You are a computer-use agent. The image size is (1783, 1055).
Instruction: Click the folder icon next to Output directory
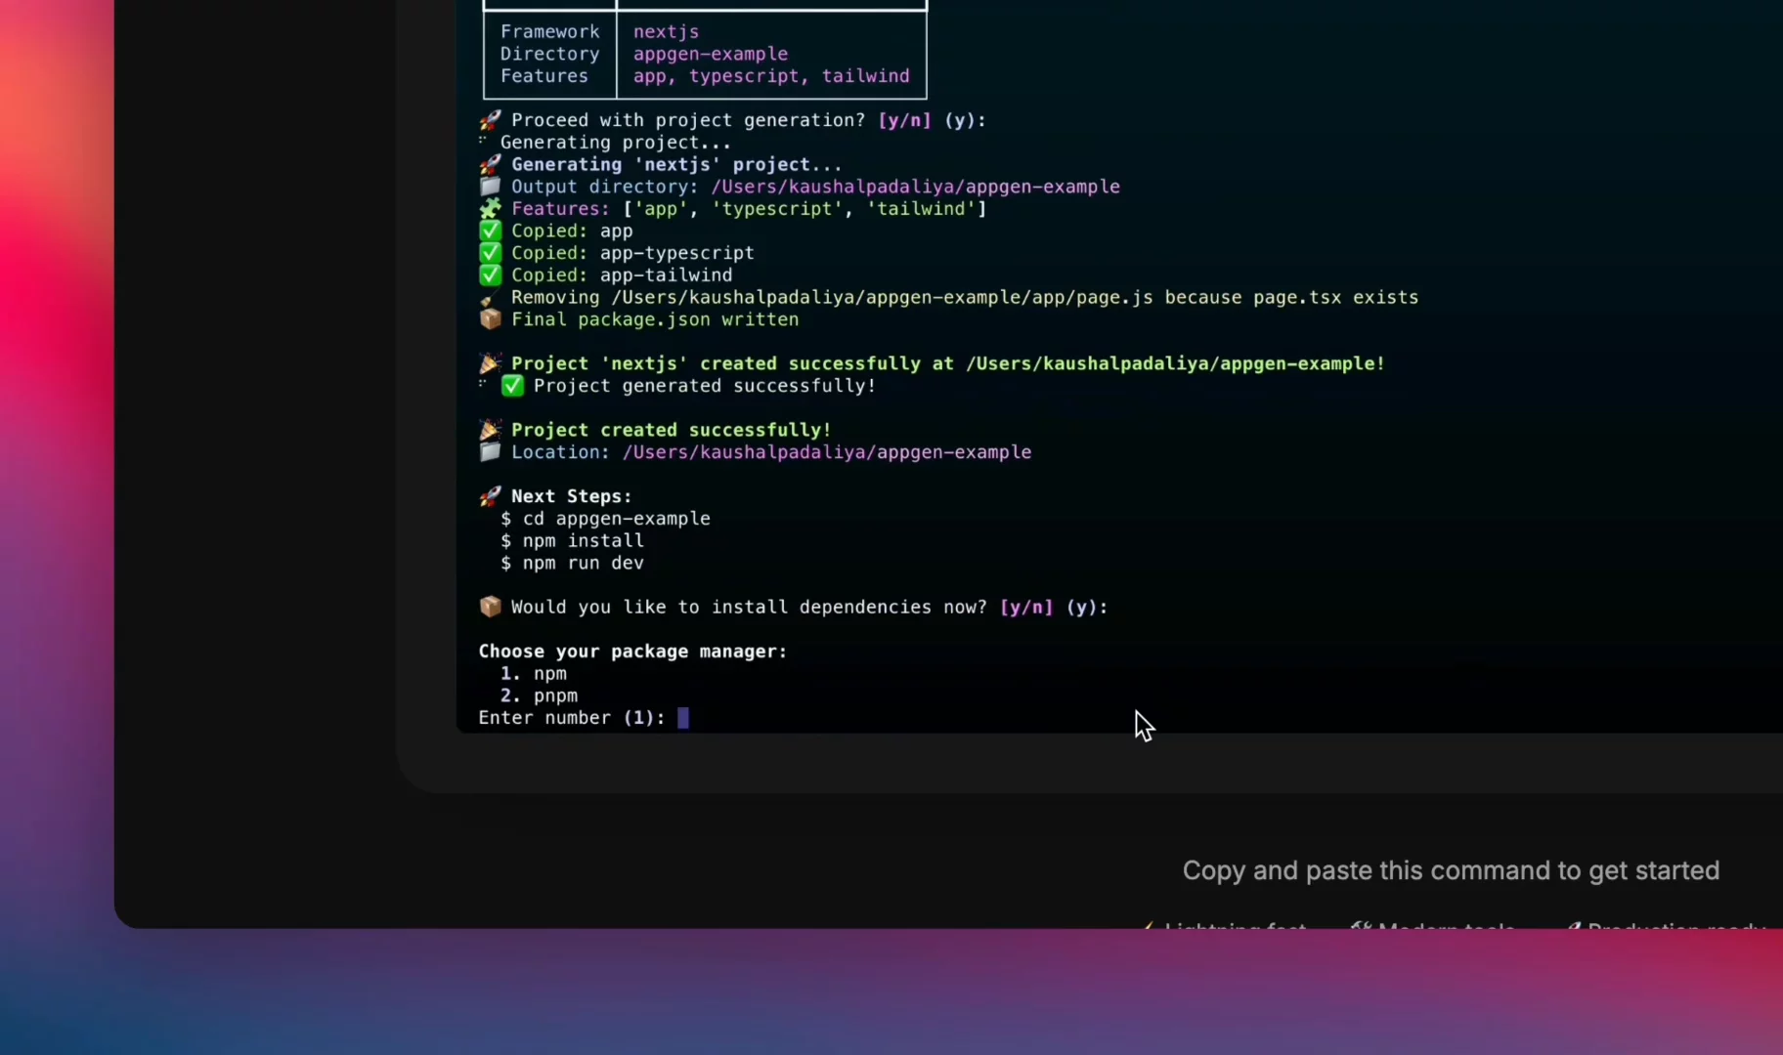coord(491,187)
